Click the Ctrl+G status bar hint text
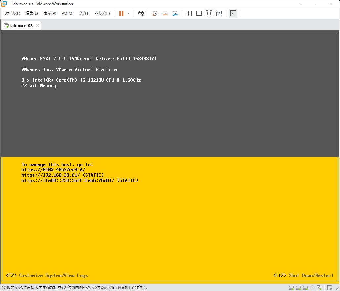 [x=74, y=288]
